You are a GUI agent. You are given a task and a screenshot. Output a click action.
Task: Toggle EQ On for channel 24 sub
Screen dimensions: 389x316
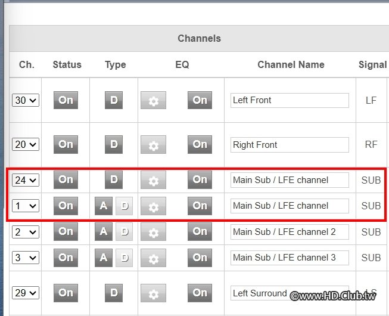coord(200,179)
